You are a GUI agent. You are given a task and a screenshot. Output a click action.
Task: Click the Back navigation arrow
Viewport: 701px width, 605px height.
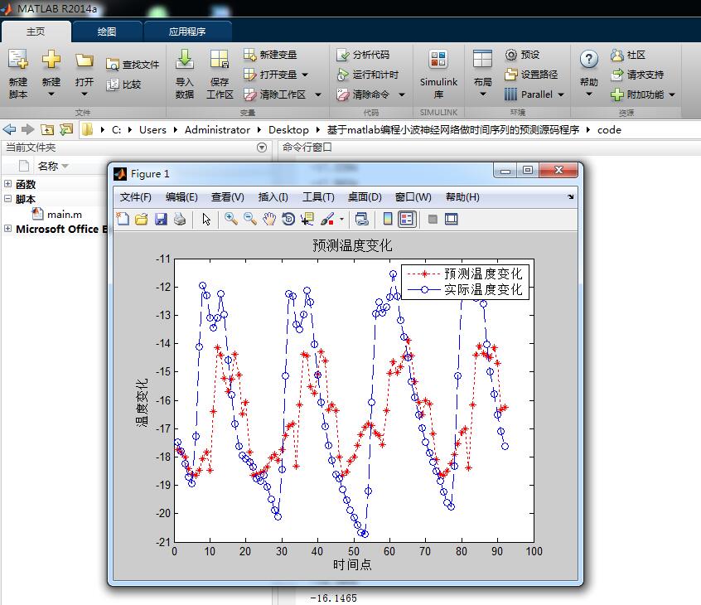click(x=9, y=129)
